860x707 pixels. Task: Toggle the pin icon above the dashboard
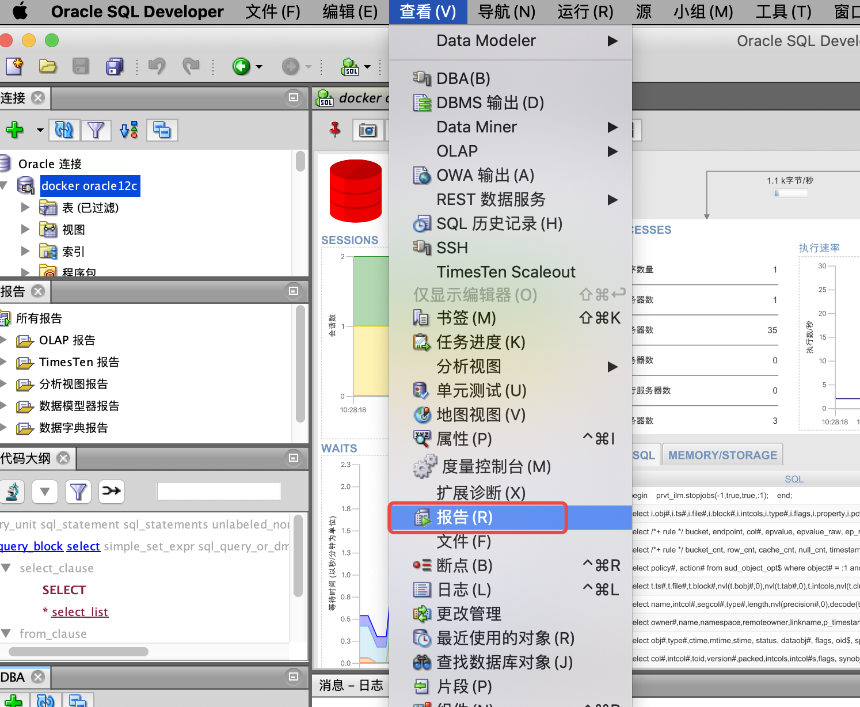pyautogui.click(x=334, y=130)
